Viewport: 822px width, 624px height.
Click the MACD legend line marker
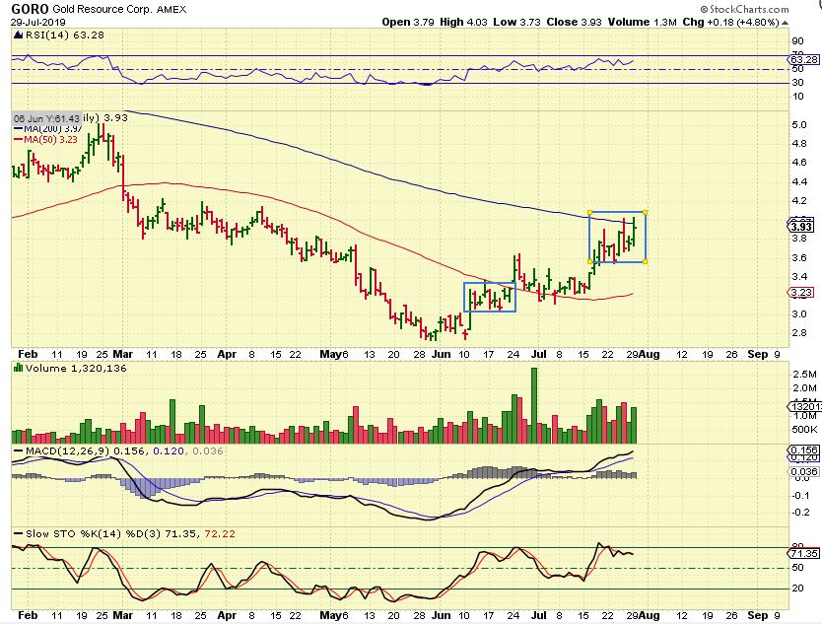pos(18,451)
